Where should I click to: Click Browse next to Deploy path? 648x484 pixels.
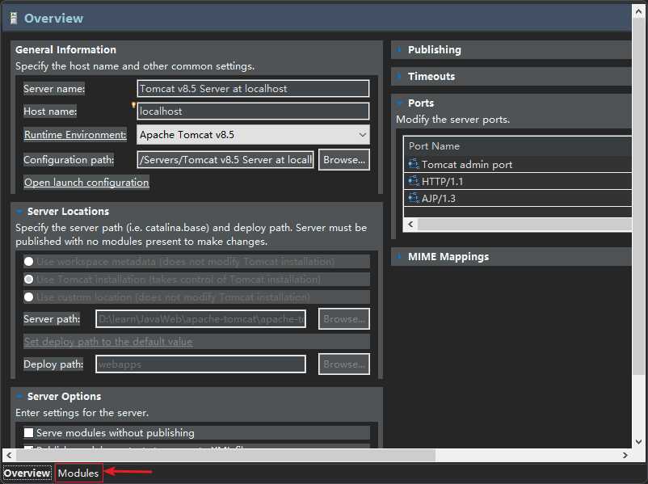point(344,364)
